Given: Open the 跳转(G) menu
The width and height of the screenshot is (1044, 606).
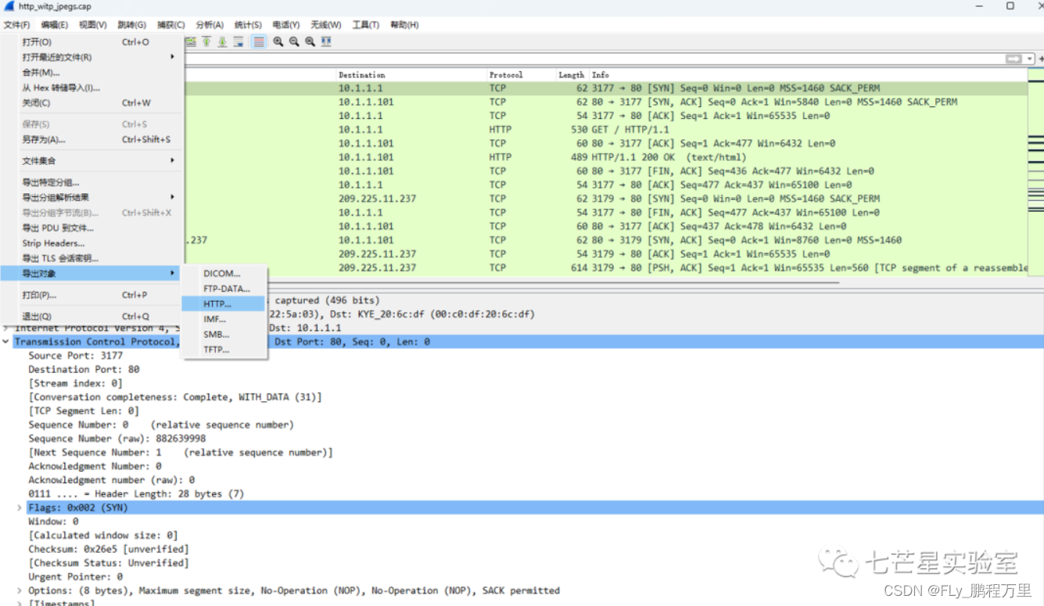Looking at the screenshot, I should tap(132, 25).
